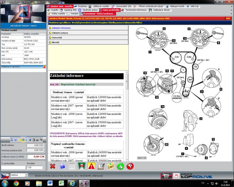Image resolution: width=234 pixels, height=187 pixels.
Task: Go to the Volba vozidla tab
Action: coord(56,14)
